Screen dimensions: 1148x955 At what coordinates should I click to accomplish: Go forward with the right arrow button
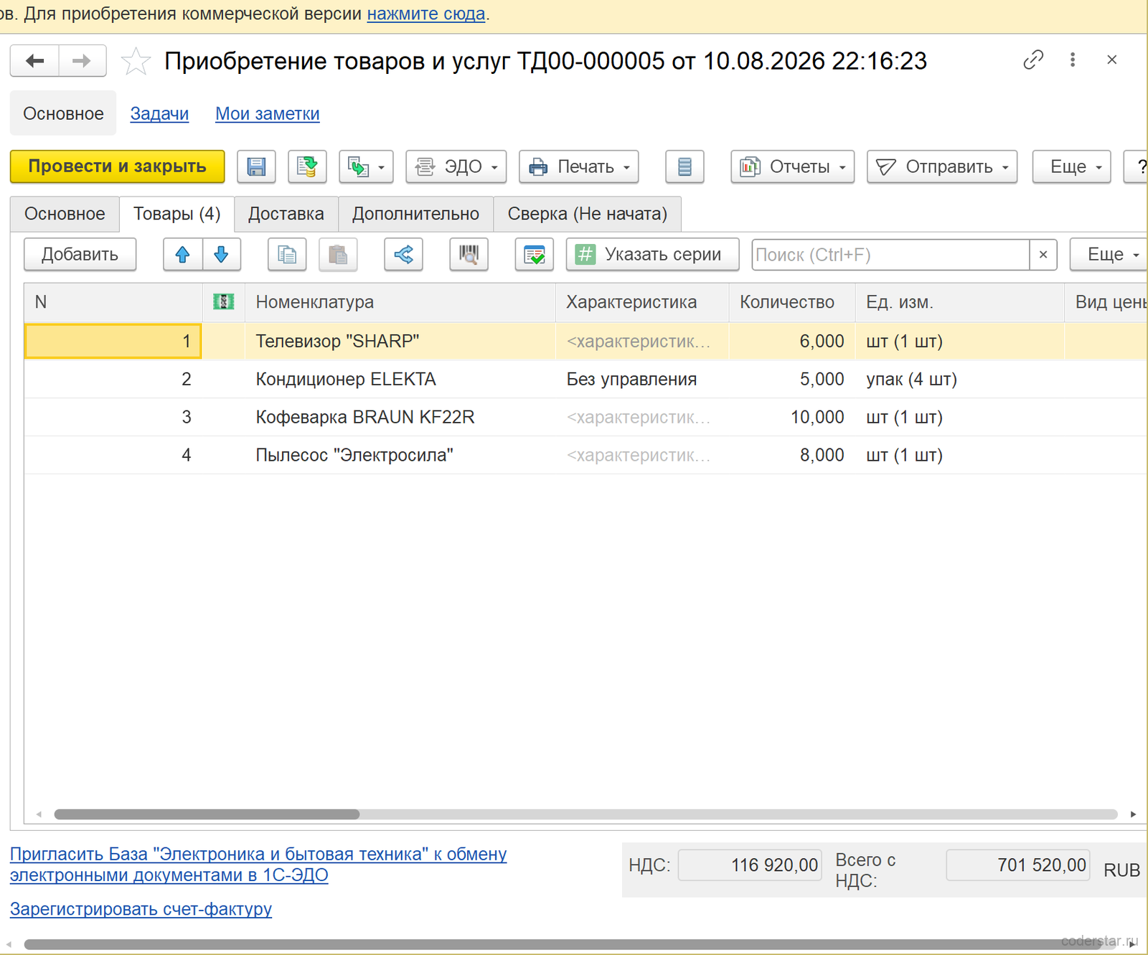(x=82, y=61)
